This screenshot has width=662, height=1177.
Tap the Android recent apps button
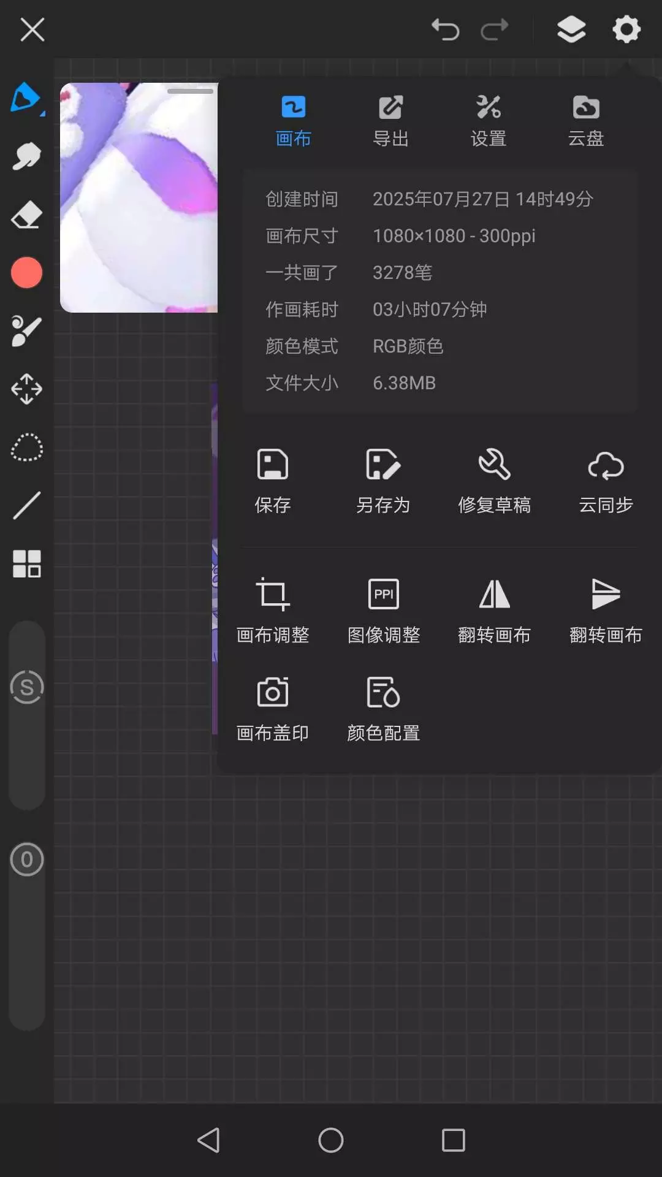click(x=454, y=1140)
